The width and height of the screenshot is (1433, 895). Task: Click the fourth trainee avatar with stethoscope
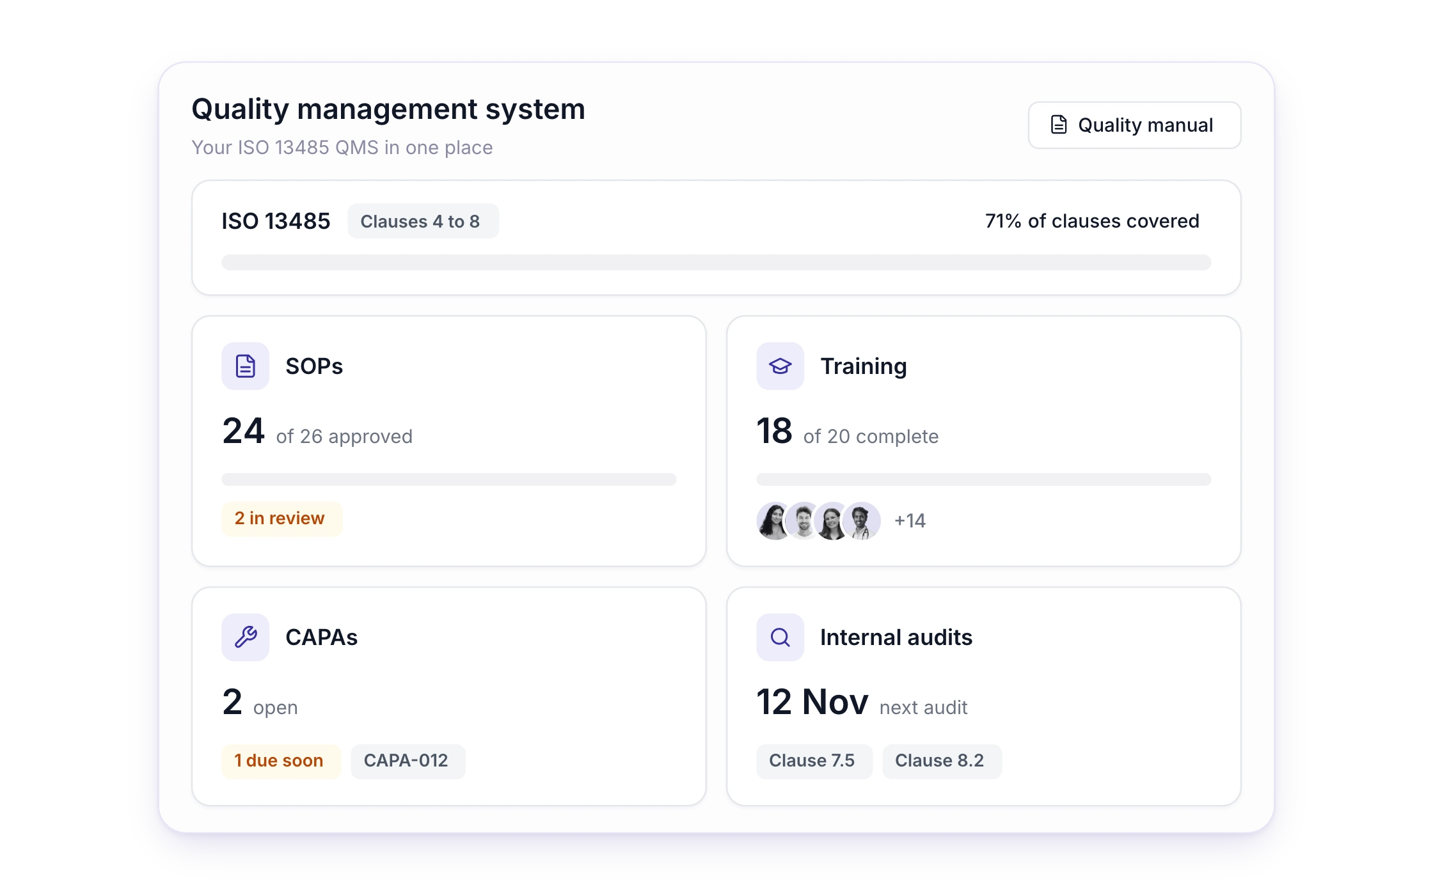(x=862, y=521)
